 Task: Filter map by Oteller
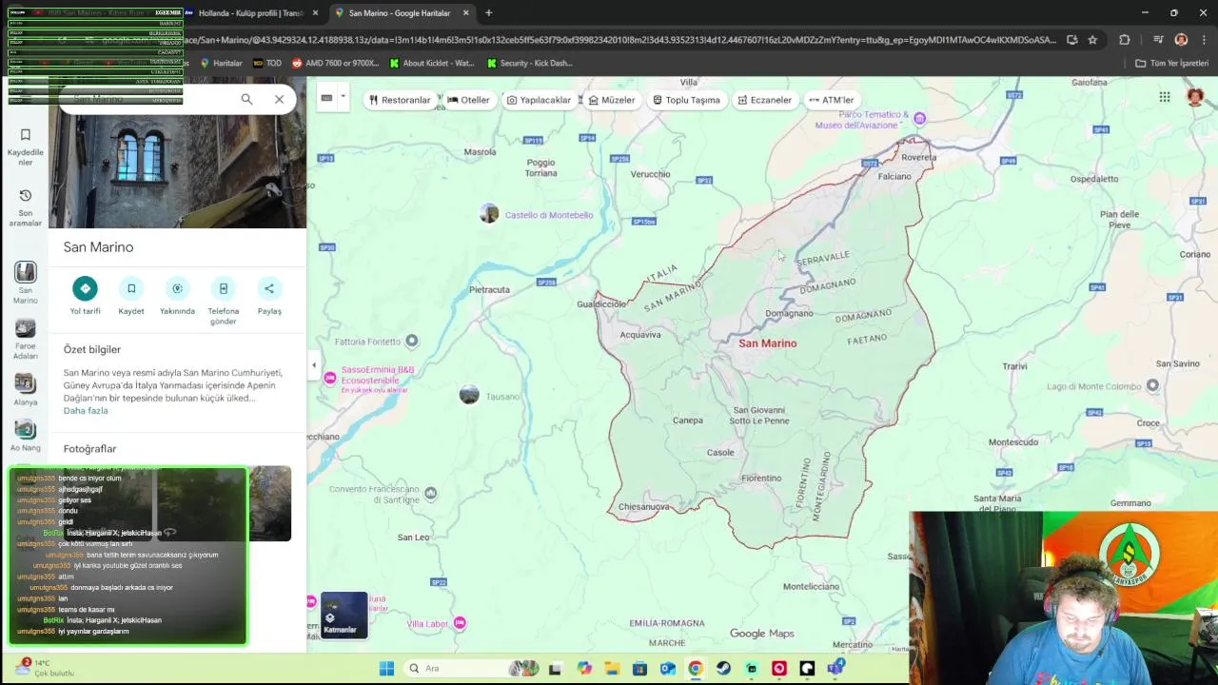click(468, 100)
